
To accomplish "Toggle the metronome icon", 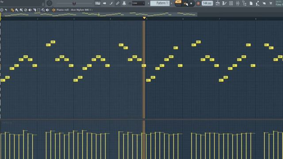I will (x=124, y=3).
